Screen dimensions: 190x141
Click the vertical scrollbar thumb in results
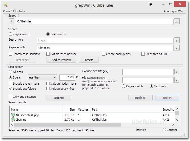[x=177, y=113]
